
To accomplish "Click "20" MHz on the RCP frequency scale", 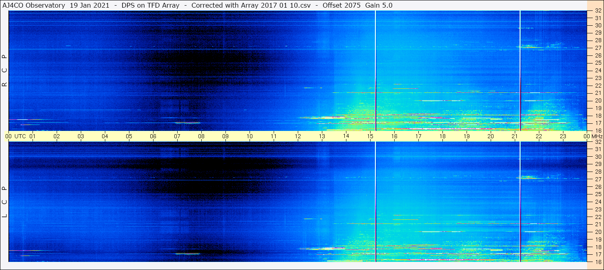I will pos(598,100).
